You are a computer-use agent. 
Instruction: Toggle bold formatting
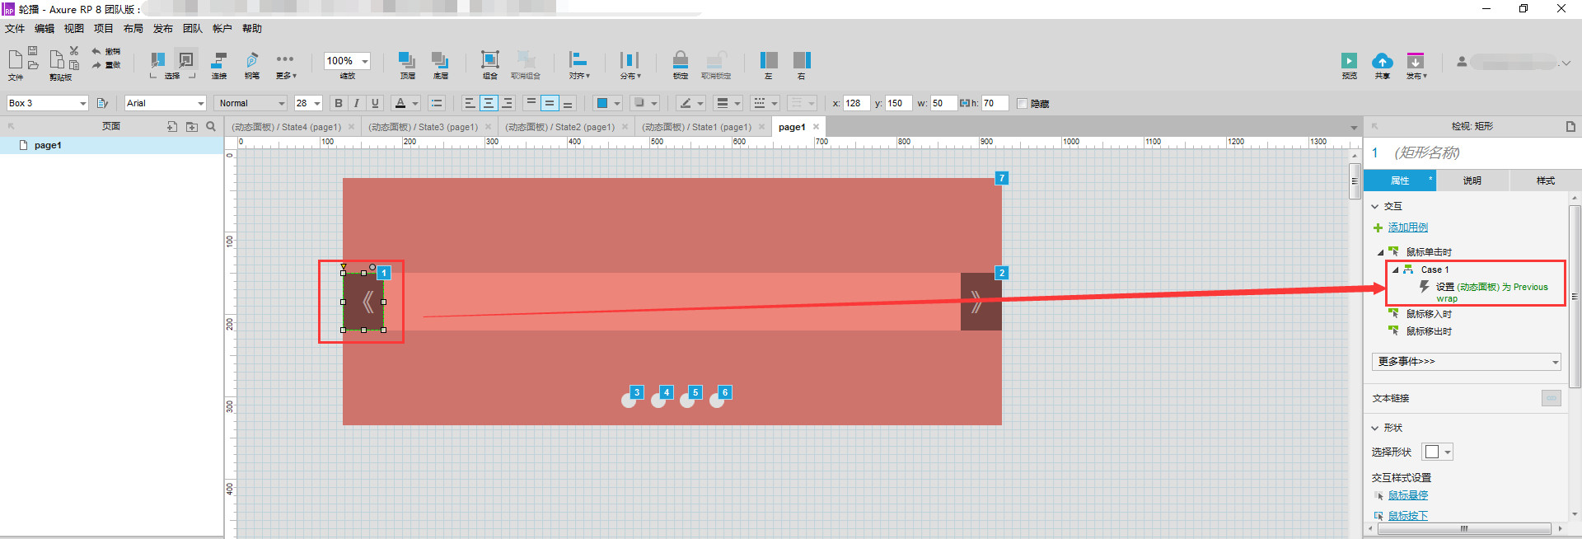tap(338, 103)
